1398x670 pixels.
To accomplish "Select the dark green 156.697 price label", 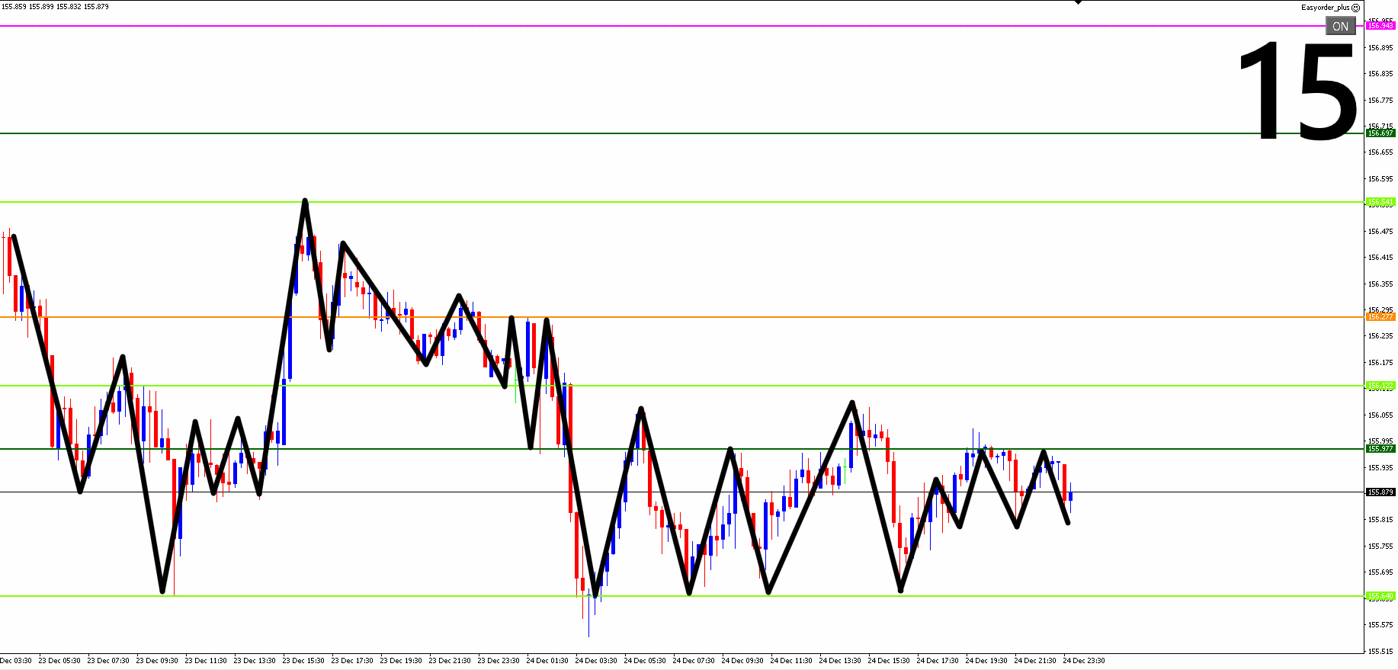I will point(1380,133).
